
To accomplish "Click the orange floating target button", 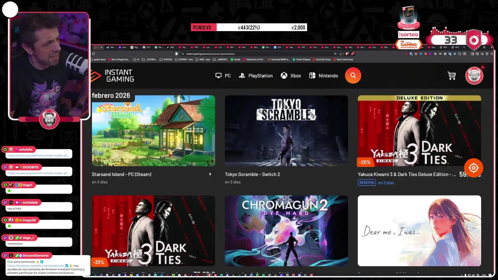I will (473, 168).
